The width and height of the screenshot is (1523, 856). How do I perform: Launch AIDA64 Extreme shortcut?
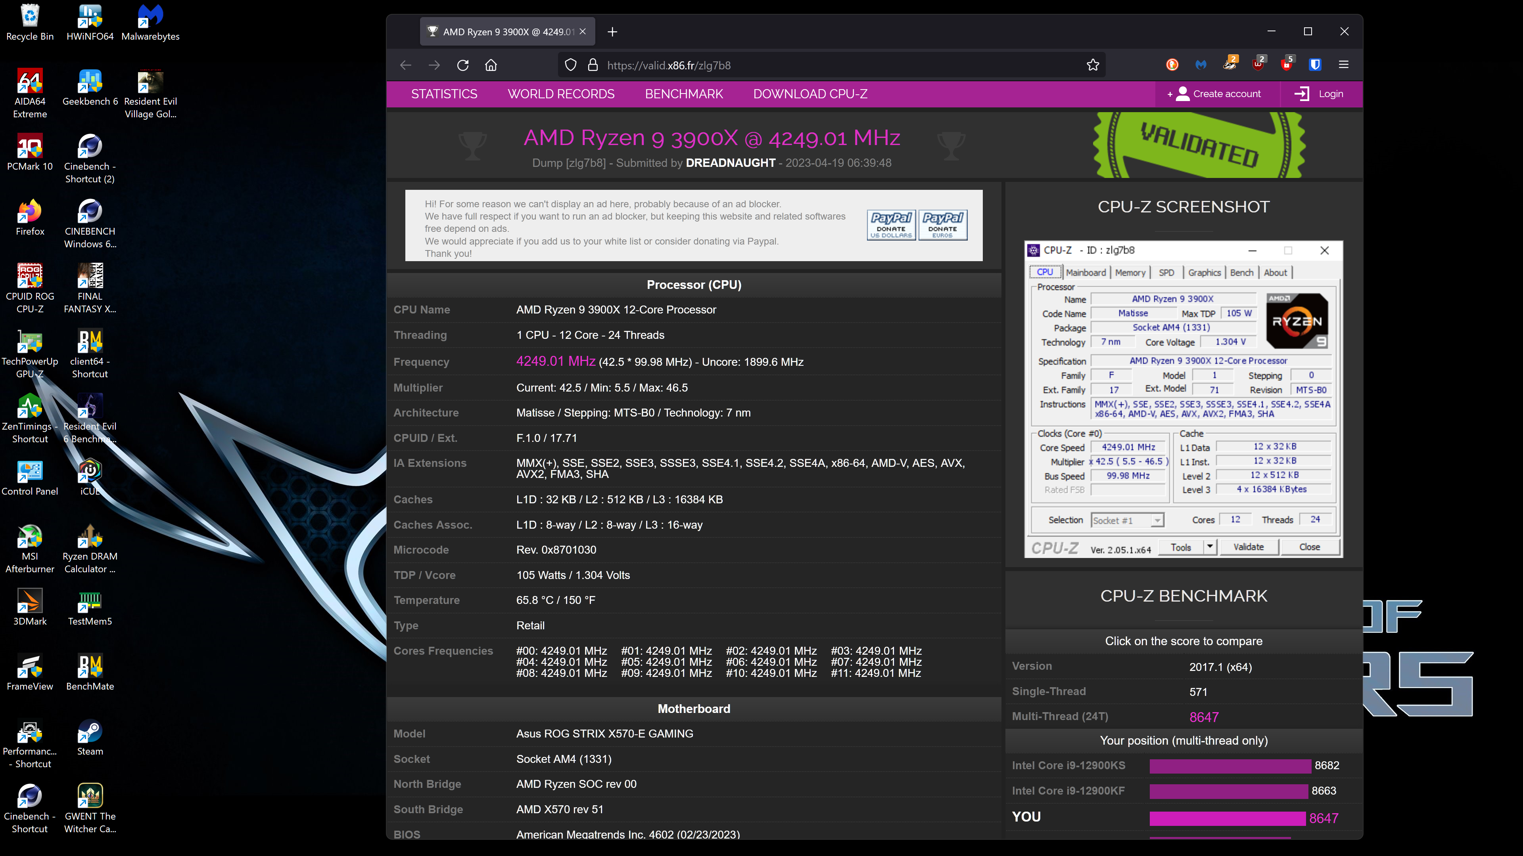click(x=30, y=94)
